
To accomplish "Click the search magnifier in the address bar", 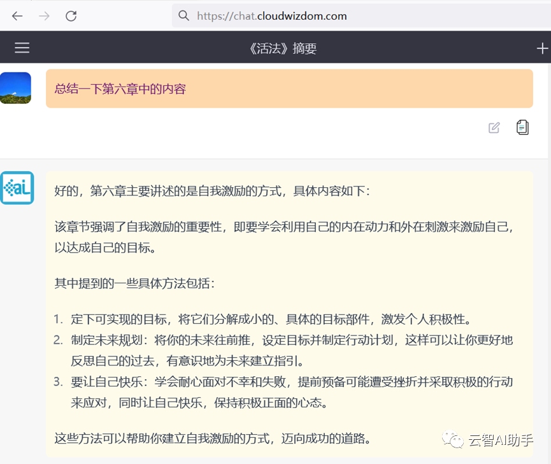I will tap(183, 15).
